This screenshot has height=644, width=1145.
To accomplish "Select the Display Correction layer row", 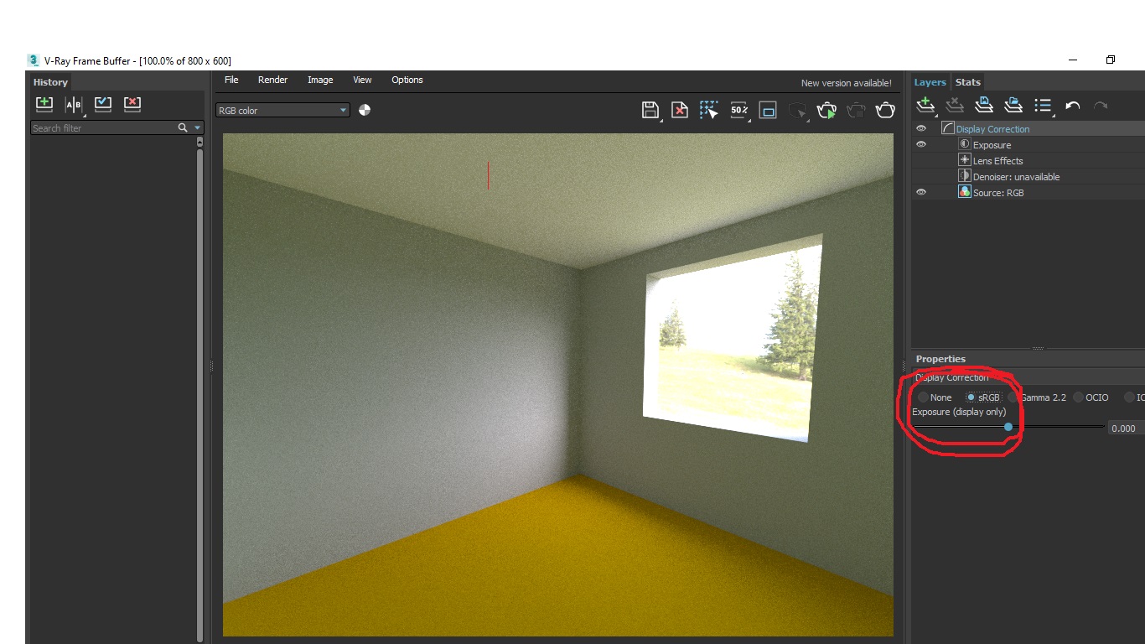I will point(1028,128).
